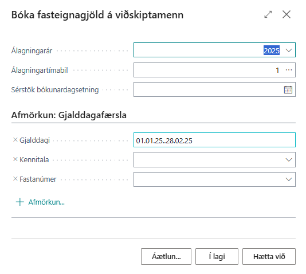306x274 pixels.
Task: Confirm with the Í lagi button
Action: pos(217,256)
